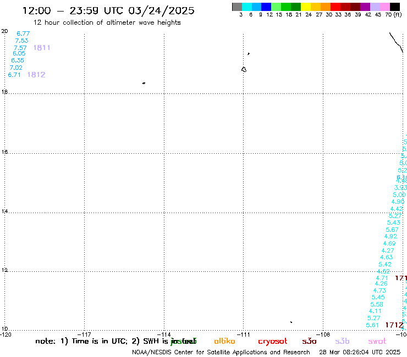Pick the orange swatch above 30 ft
This screenshot has width=407, height=357.
point(326,7)
